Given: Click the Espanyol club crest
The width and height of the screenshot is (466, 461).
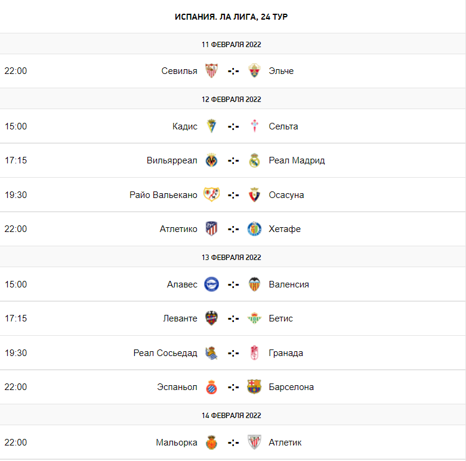Looking at the screenshot, I should pyautogui.click(x=211, y=387).
